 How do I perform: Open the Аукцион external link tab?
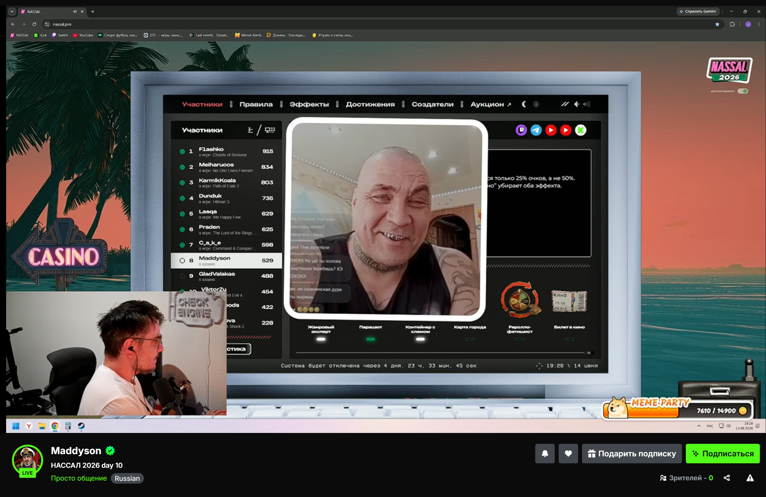click(x=490, y=104)
